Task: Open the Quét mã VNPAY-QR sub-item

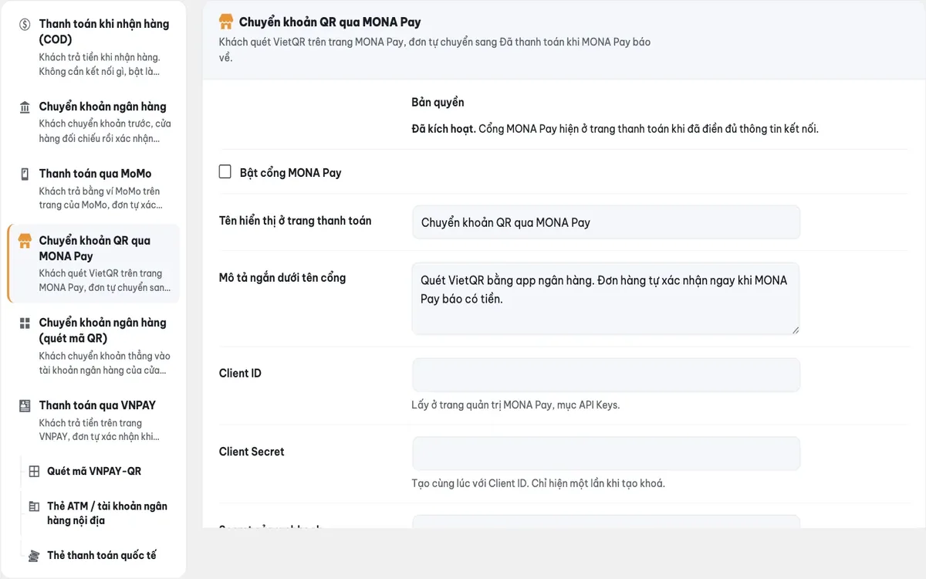Action: tap(93, 471)
